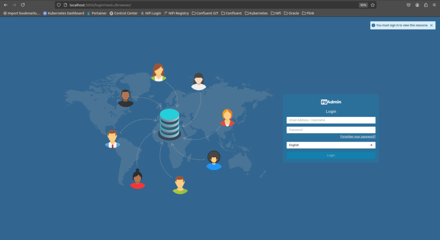Image resolution: width=440 pixels, height=240 pixels.
Task: Dismiss the sign-in notification
Action: pos(431,25)
